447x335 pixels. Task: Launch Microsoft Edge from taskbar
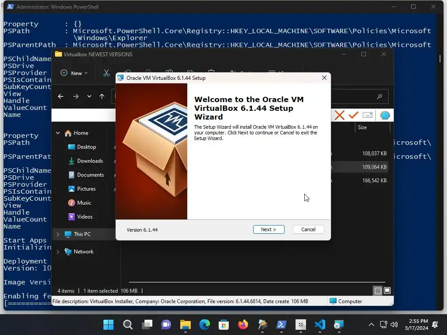click(204, 325)
